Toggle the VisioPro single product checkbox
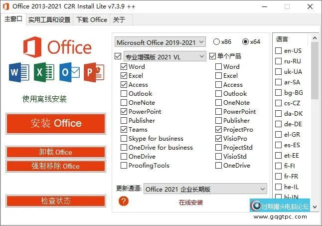This screenshot has height=226, width=322. coord(218,139)
